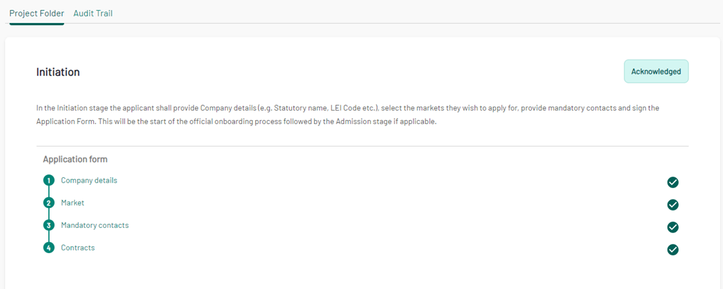
Task: Click the Mandatory contacts completed checkmark
Action: pos(673,227)
